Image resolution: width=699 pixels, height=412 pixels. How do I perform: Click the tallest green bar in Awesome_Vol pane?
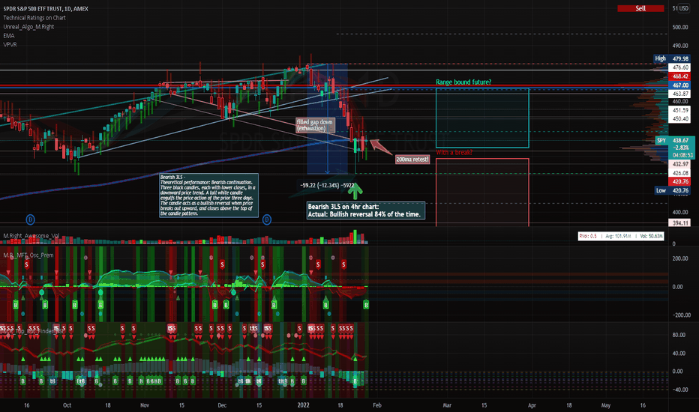(x=355, y=237)
